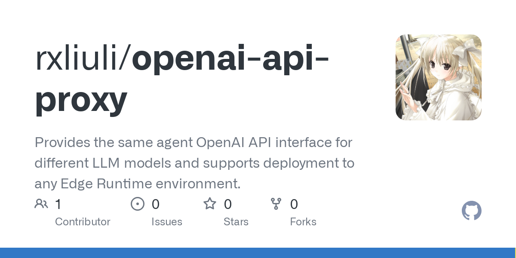Click the star icon
Image resolution: width=516 pixels, height=258 pixels.
click(x=210, y=203)
